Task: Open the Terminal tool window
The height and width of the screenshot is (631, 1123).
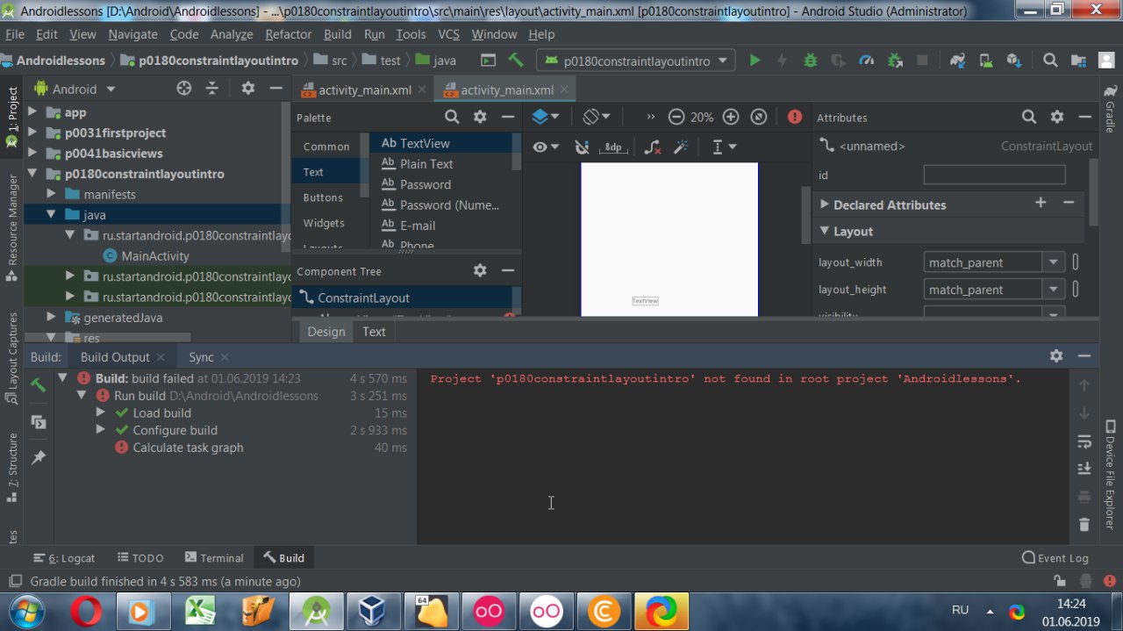Action: tap(214, 557)
